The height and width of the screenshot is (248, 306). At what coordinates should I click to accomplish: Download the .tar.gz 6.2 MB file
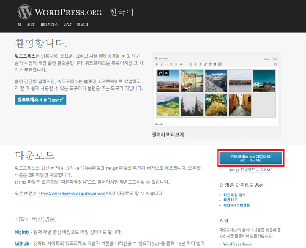(x=251, y=170)
